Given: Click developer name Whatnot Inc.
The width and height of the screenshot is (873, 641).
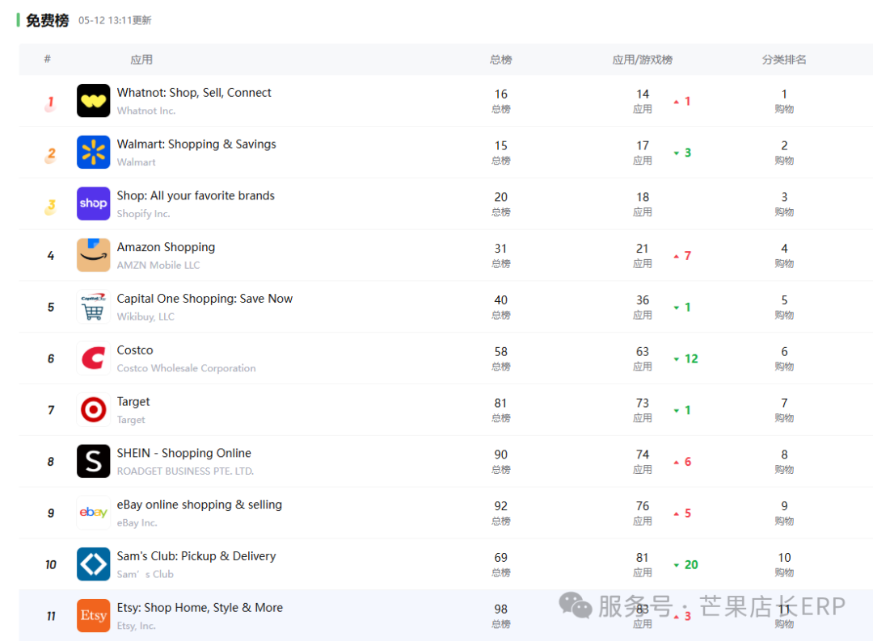Looking at the screenshot, I should [x=145, y=111].
